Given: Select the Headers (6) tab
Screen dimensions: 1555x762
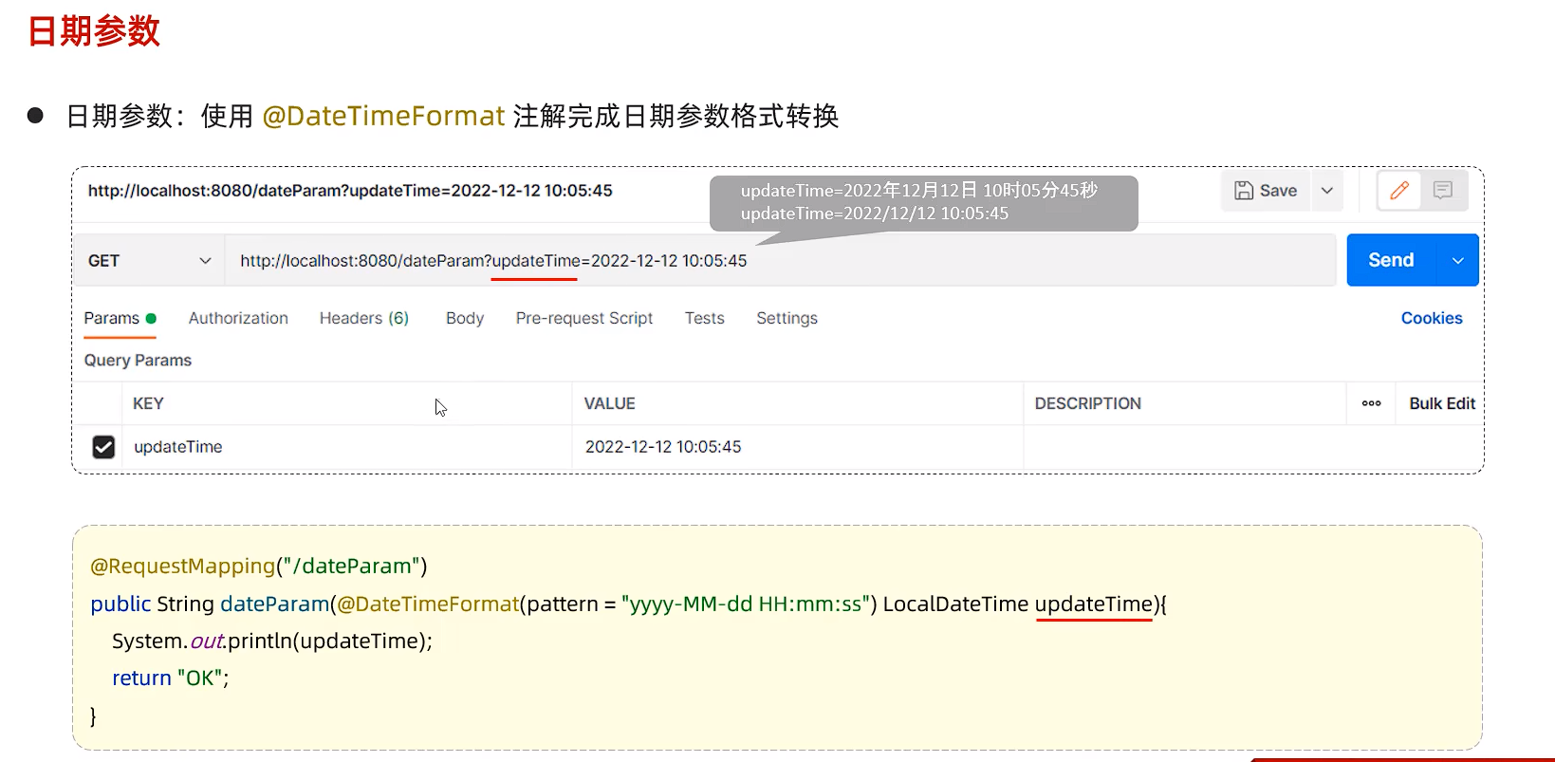Looking at the screenshot, I should [x=363, y=319].
